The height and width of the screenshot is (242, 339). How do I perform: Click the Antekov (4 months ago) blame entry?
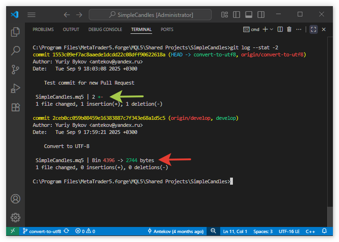[x=176, y=231]
